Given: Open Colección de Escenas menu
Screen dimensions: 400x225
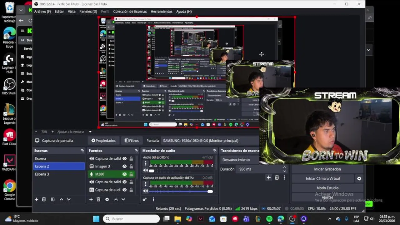Looking at the screenshot, I should [130, 12].
